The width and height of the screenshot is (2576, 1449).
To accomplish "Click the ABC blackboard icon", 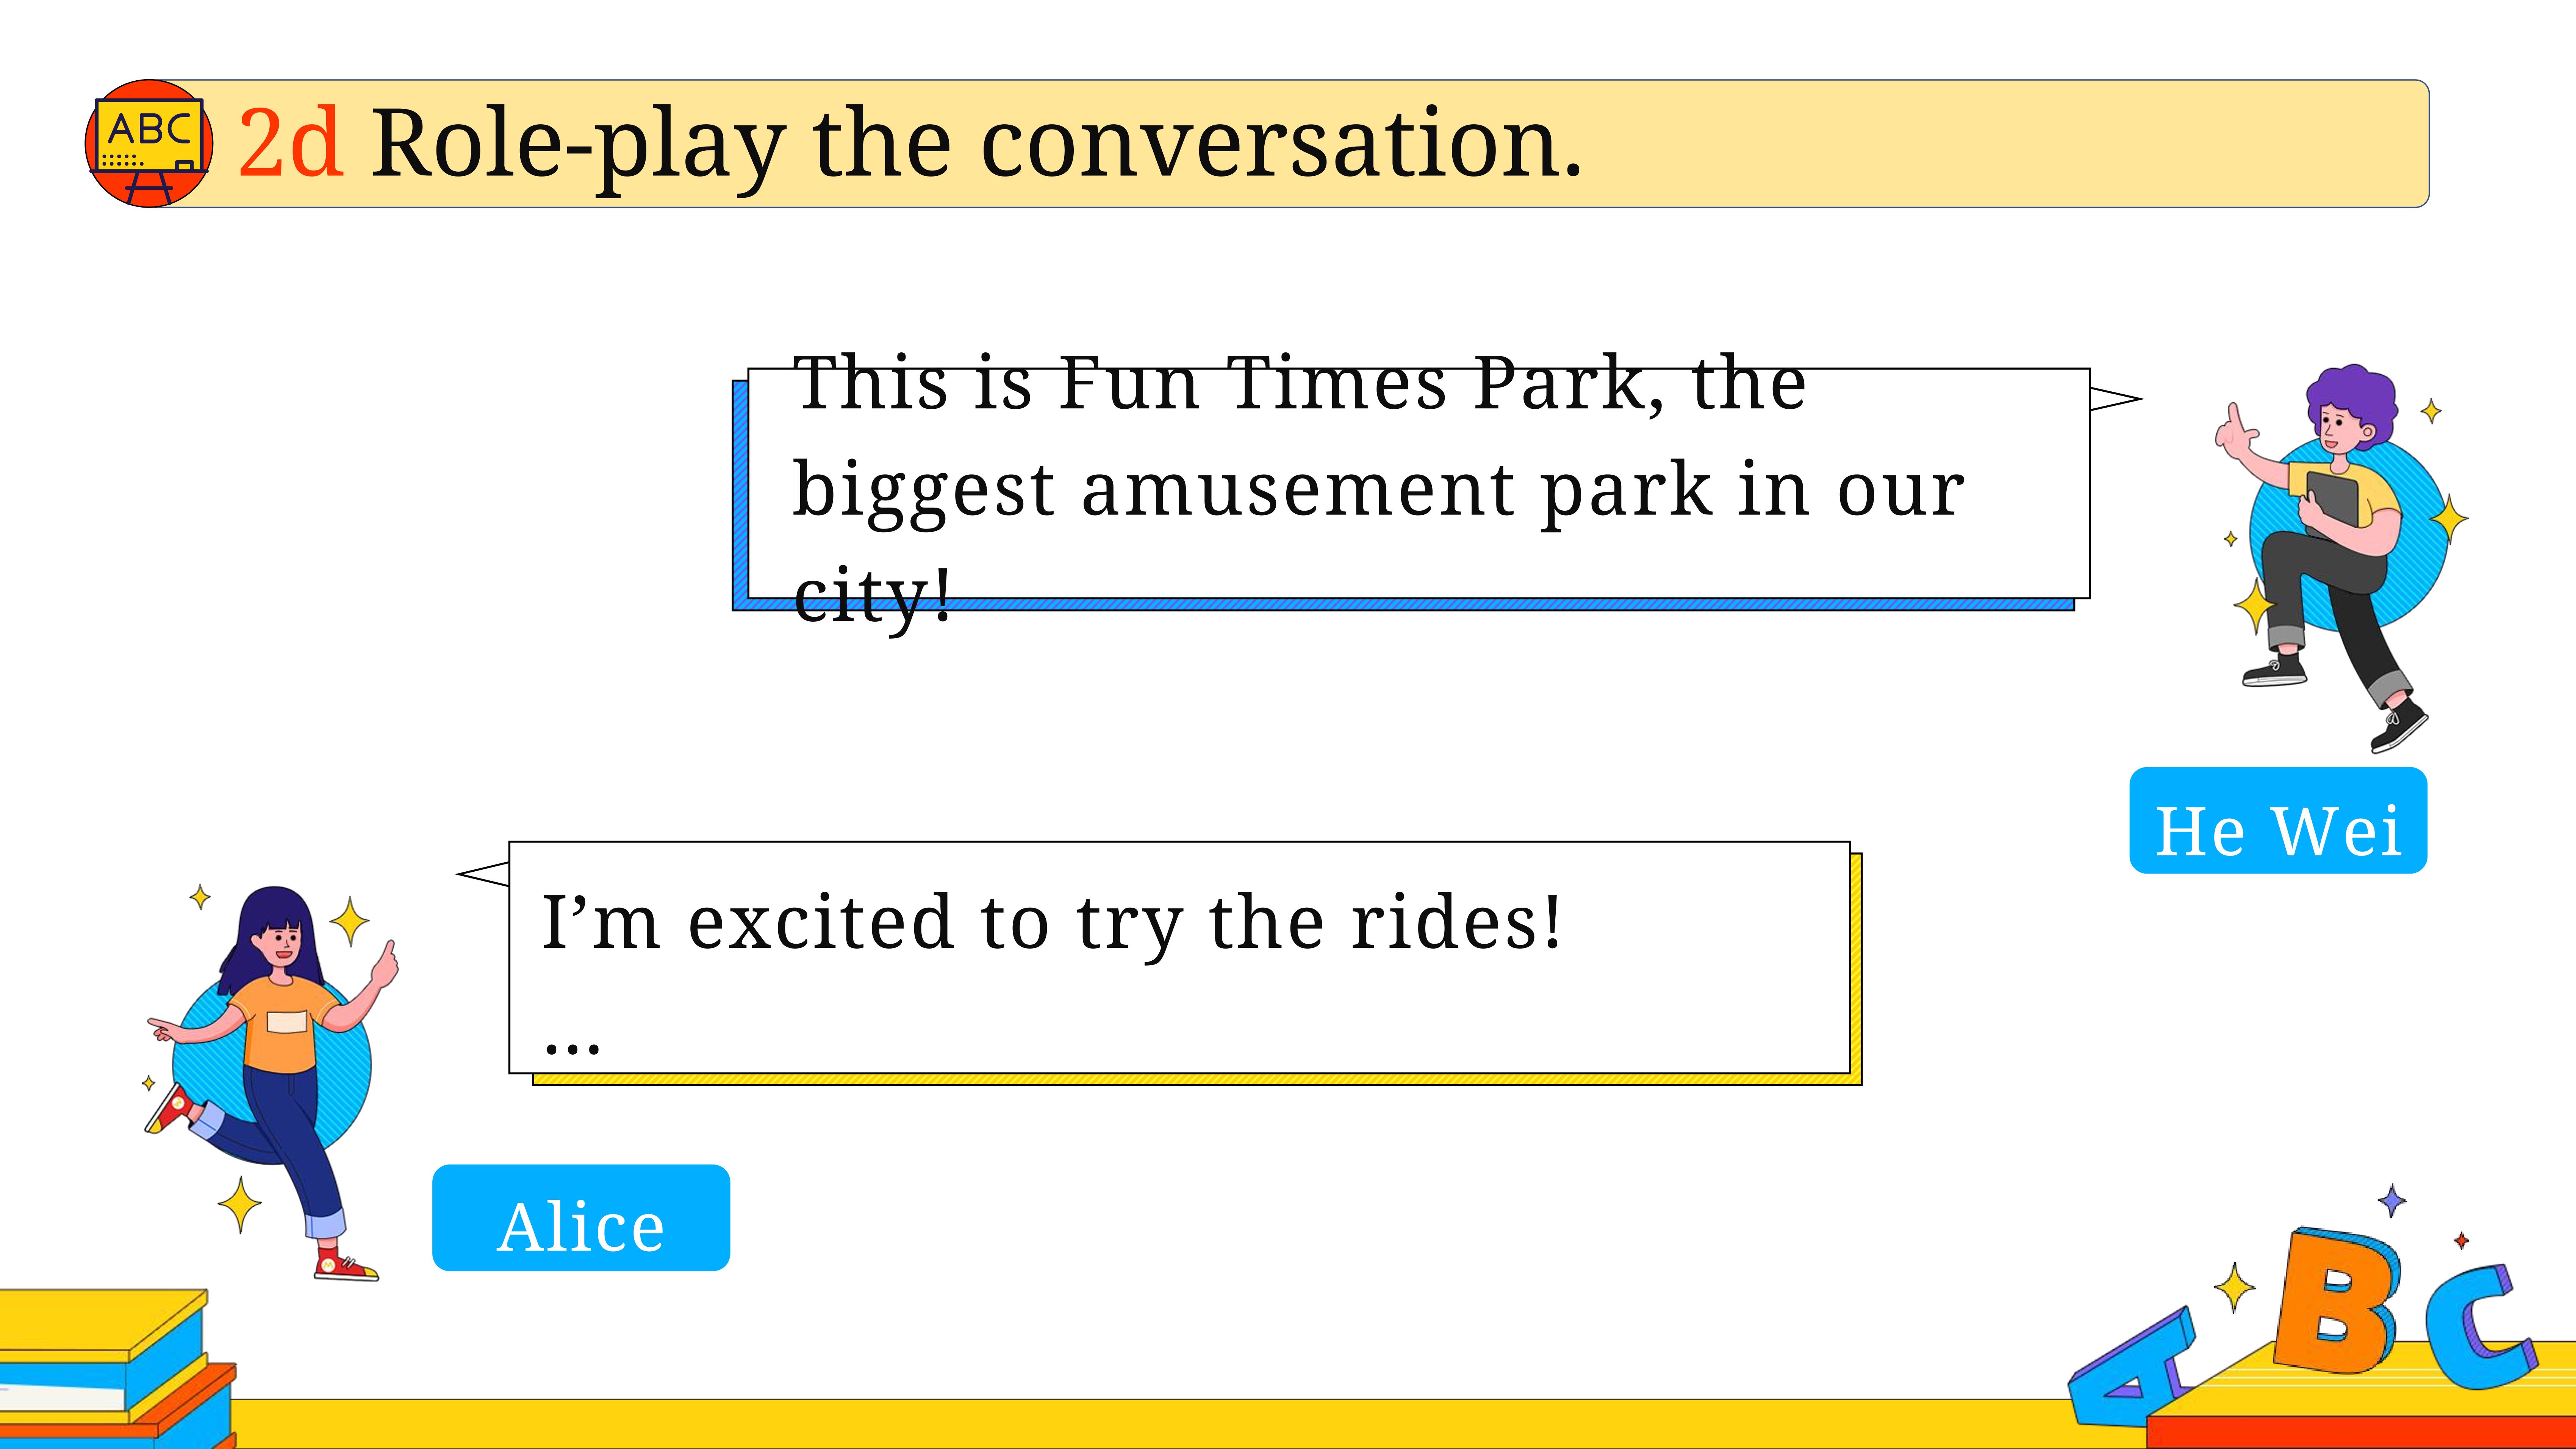I will 149,143.
